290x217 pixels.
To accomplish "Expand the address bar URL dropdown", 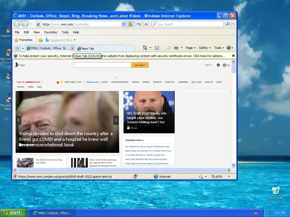I will tap(123, 24).
